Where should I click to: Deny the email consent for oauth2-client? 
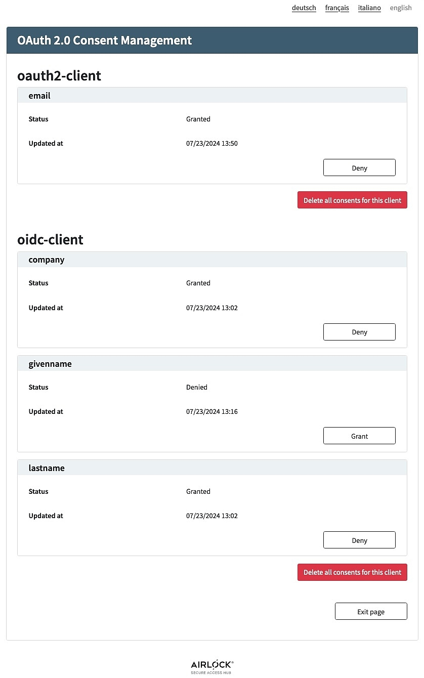point(359,168)
